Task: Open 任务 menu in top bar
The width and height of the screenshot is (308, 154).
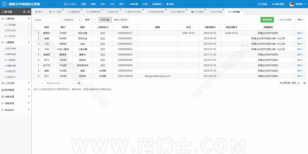Action: [x=102, y=4]
